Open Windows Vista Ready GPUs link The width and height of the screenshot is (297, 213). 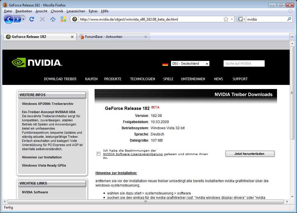(x=44, y=165)
